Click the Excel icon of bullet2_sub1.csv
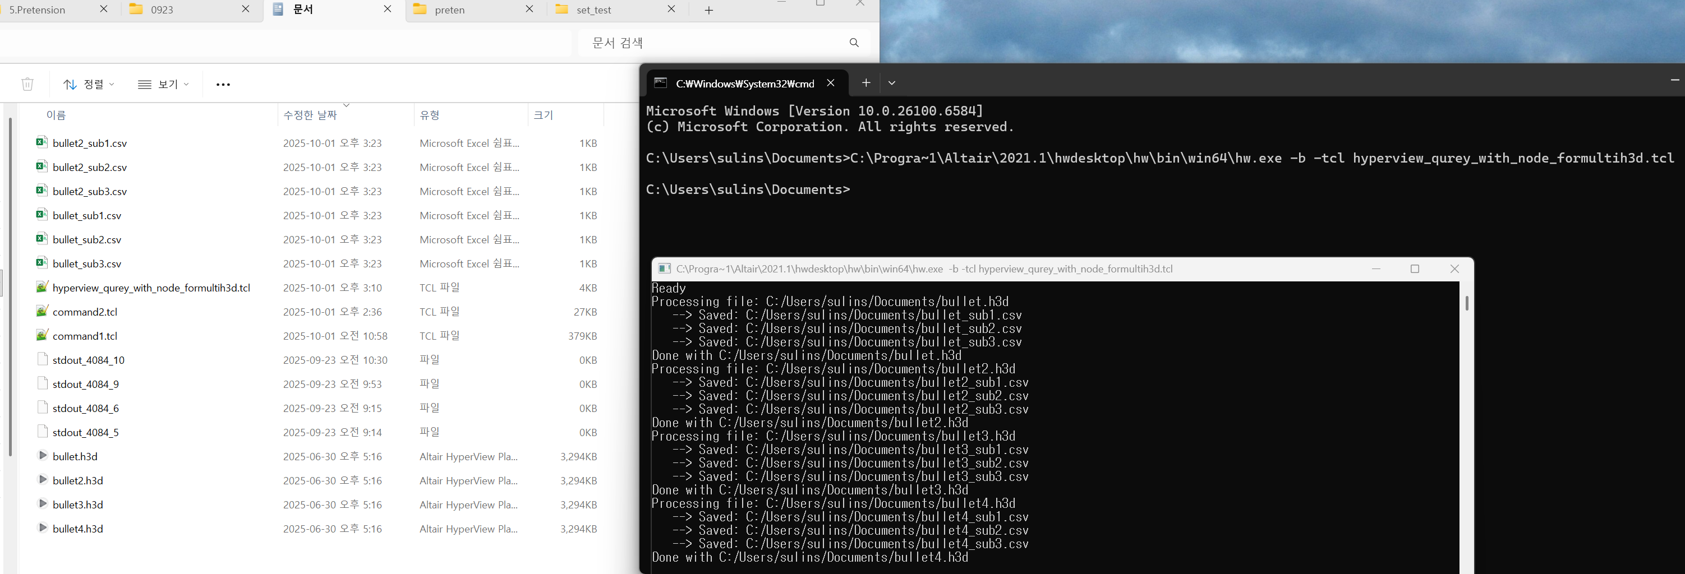The width and height of the screenshot is (1685, 574). click(42, 142)
